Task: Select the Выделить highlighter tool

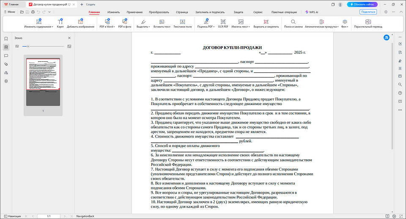Action: click(x=143, y=23)
